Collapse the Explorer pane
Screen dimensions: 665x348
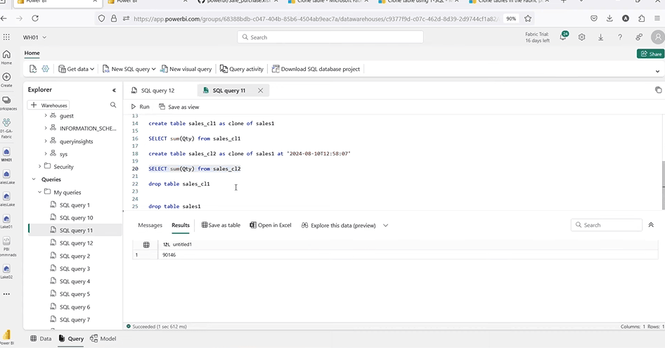pyautogui.click(x=114, y=90)
